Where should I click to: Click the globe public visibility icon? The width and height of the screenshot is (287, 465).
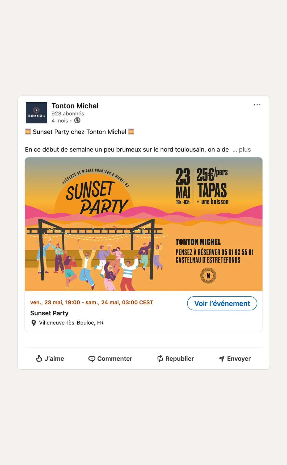[x=77, y=121]
